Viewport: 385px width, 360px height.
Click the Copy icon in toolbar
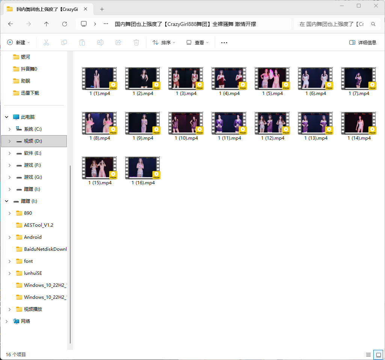tap(64, 43)
